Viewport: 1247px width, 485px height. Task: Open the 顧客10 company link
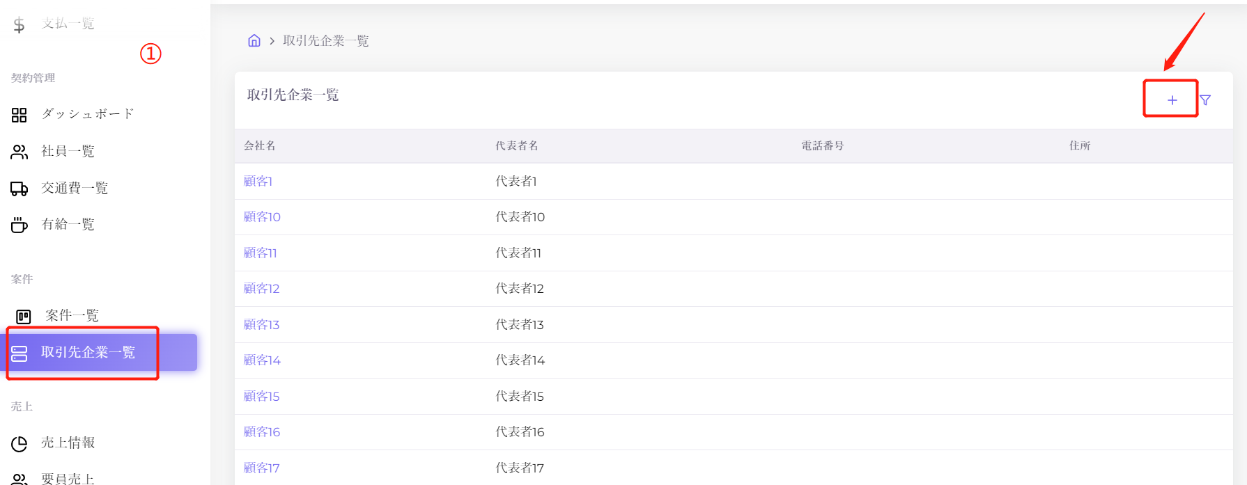coord(262,217)
